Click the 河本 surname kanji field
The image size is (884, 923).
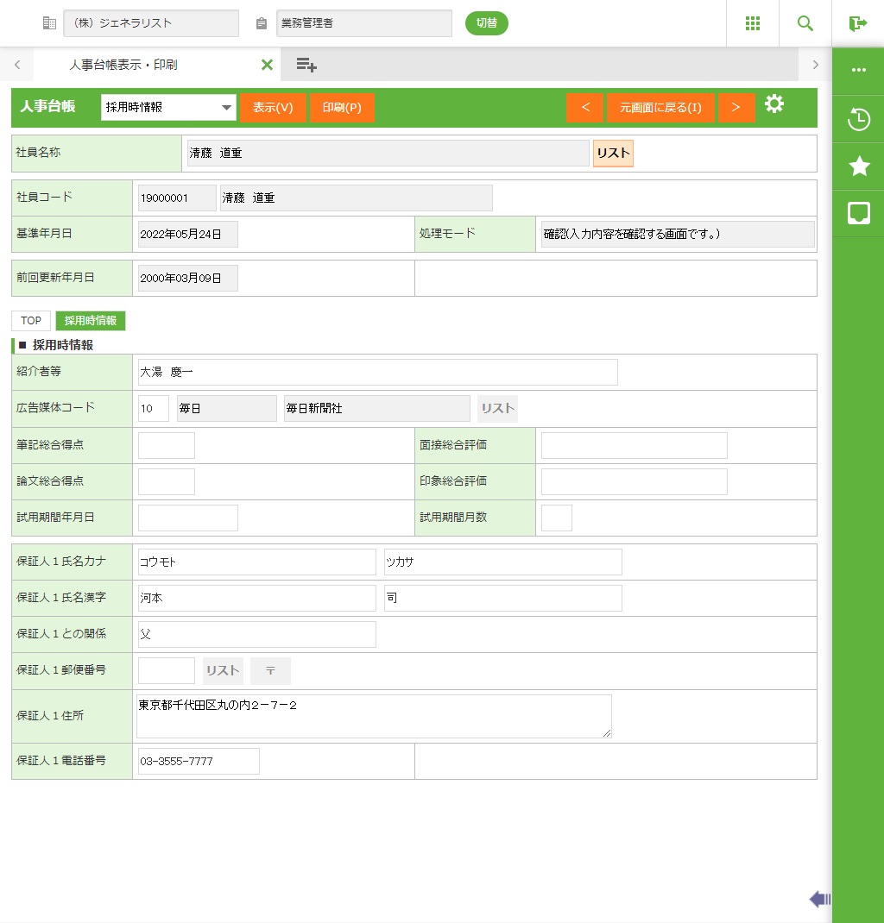(256, 598)
